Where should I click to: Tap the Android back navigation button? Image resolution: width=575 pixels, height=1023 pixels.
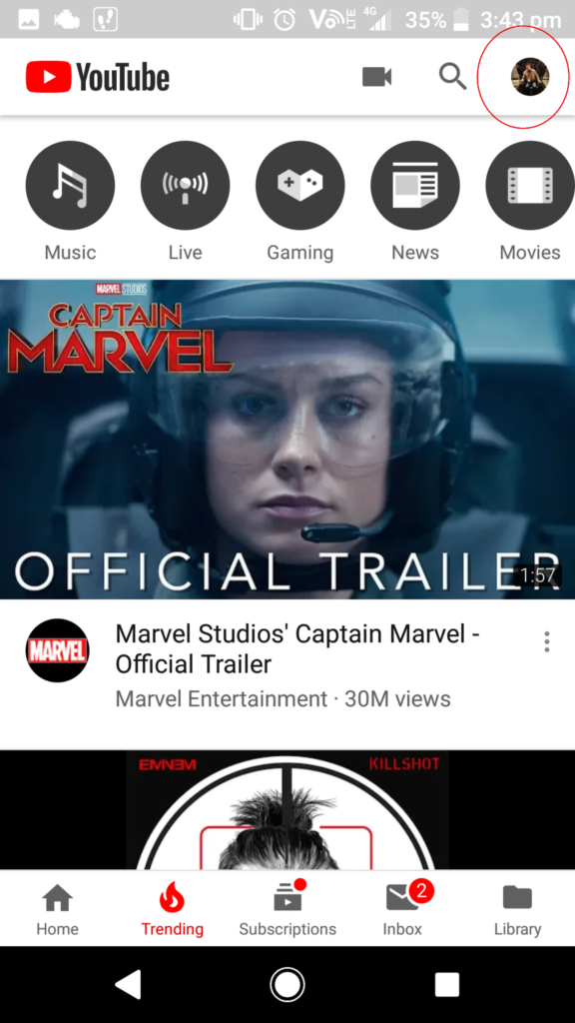click(129, 984)
